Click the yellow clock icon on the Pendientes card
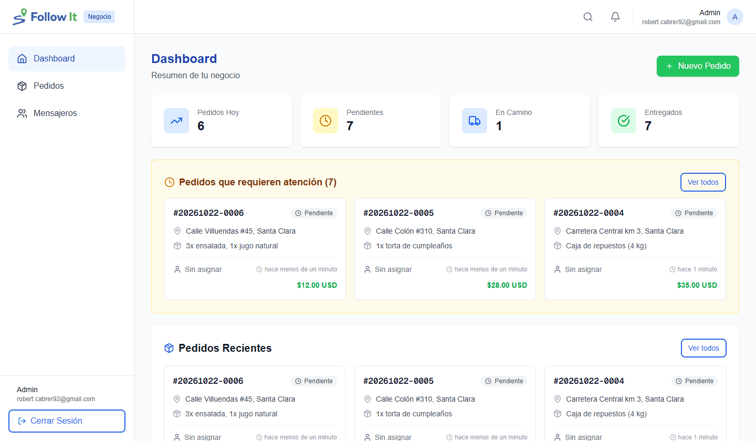 pyautogui.click(x=325, y=121)
